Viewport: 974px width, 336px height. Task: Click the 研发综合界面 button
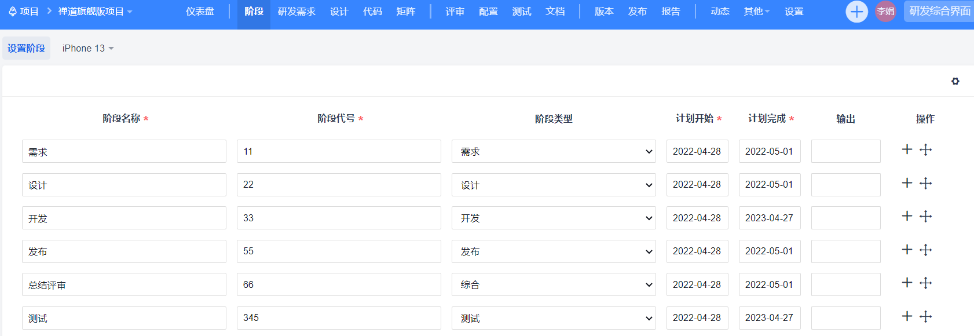(939, 12)
